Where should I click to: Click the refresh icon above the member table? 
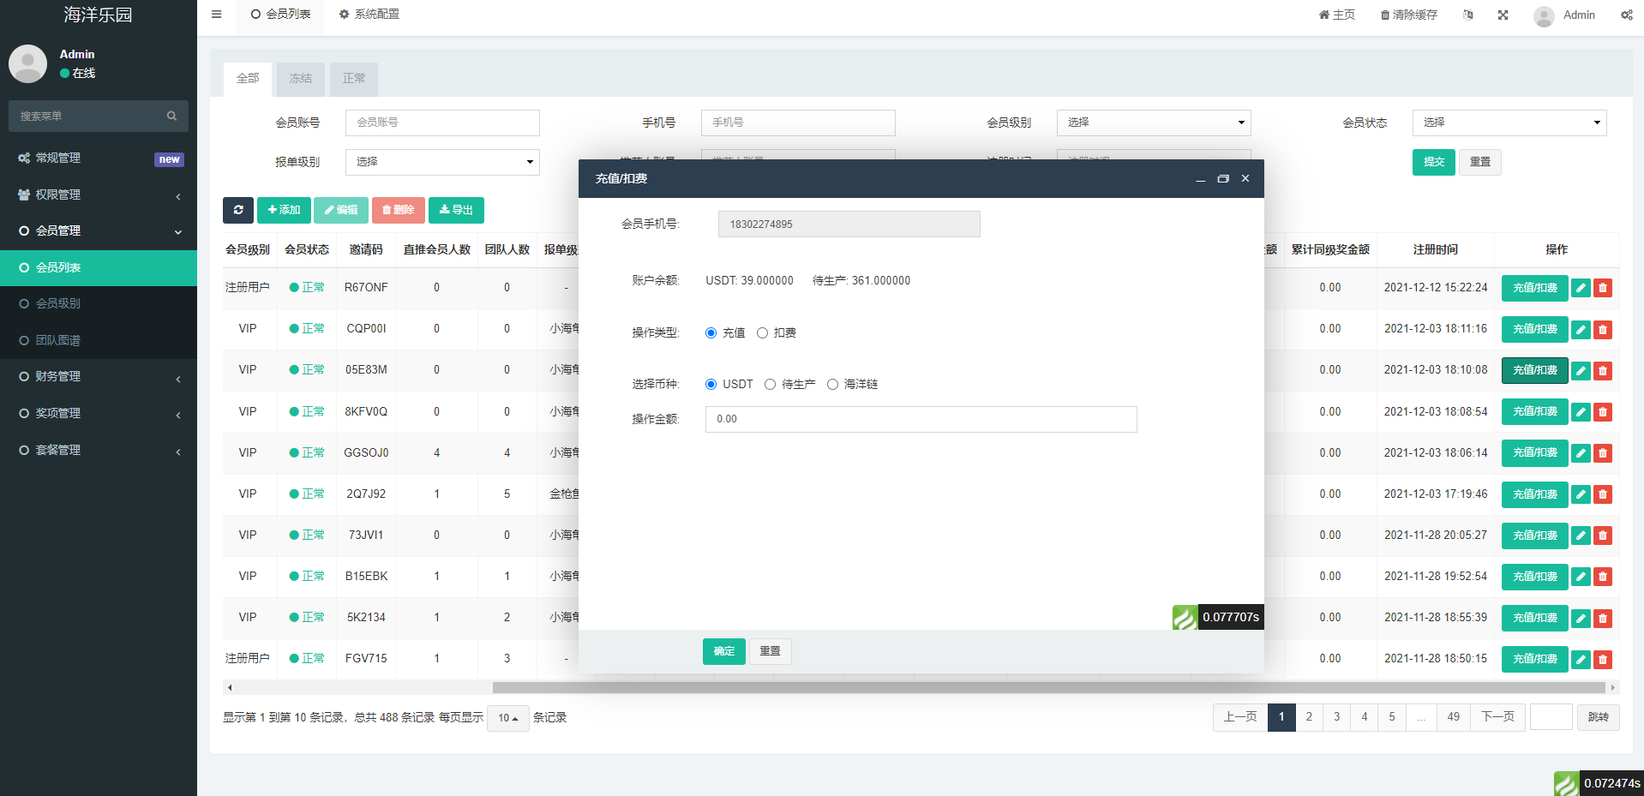(238, 210)
